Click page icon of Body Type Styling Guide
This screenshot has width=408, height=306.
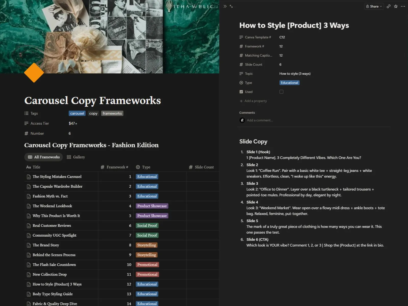click(29, 294)
